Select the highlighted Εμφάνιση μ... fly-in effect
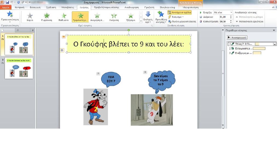 click(x=80, y=17)
